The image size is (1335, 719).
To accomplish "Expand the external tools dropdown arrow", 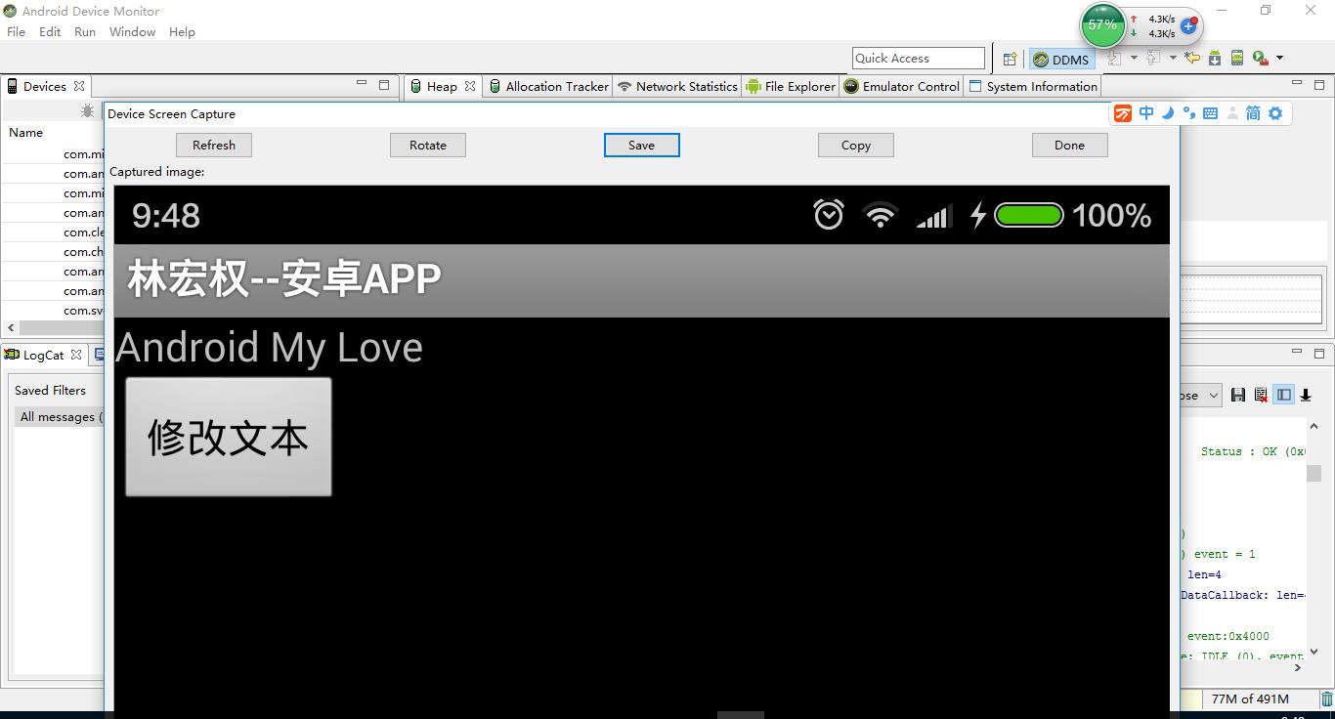I will tap(1279, 58).
